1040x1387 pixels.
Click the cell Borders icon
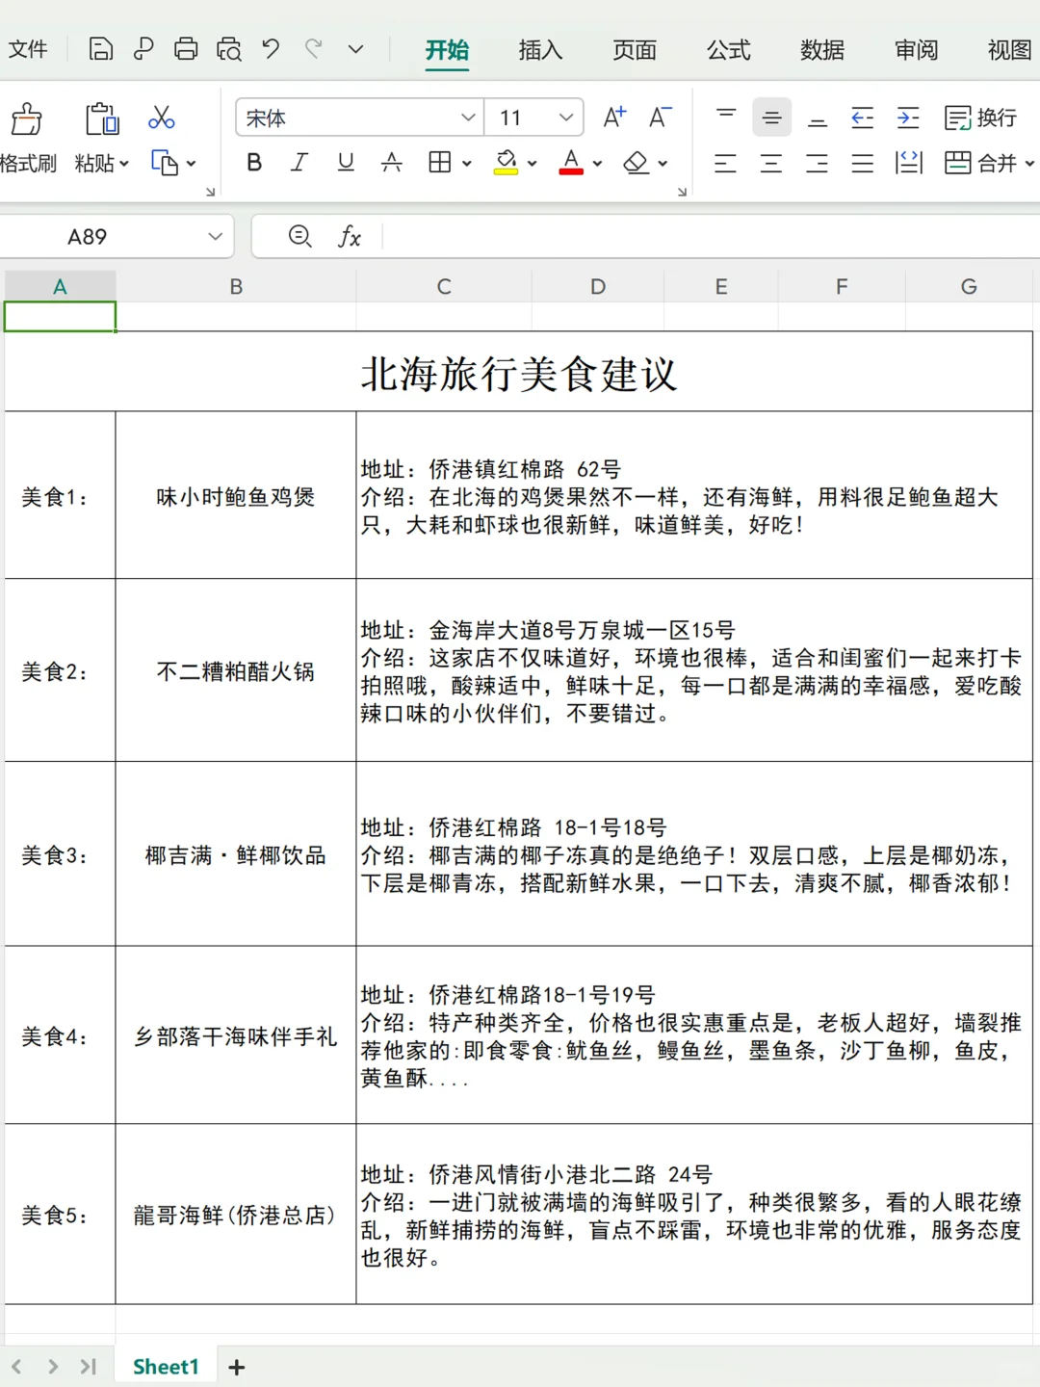pyautogui.click(x=440, y=163)
